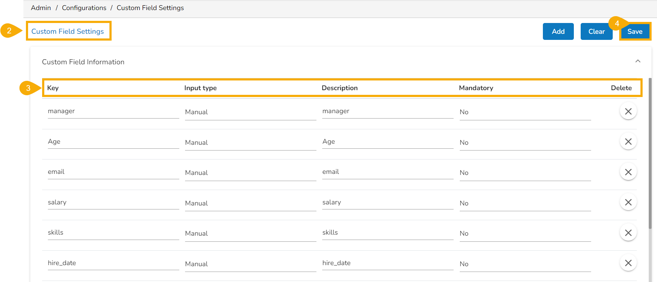Edit the Key field containing manager
Viewport: 657px width, 282px height.
pyautogui.click(x=113, y=111)
